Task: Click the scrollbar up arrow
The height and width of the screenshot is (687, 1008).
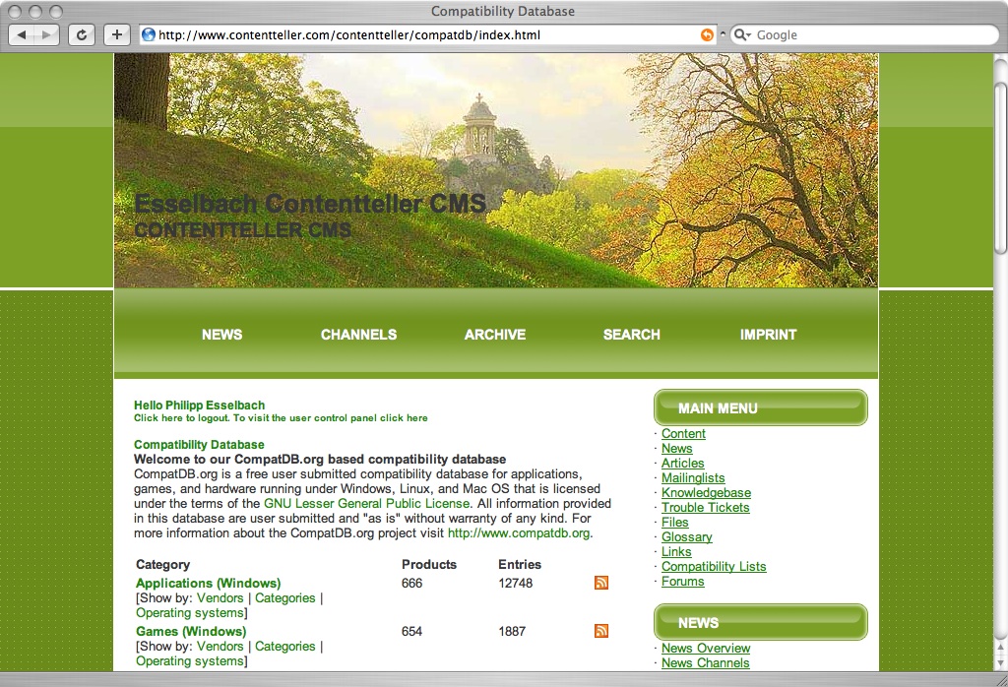Action: pos(1000,648)
